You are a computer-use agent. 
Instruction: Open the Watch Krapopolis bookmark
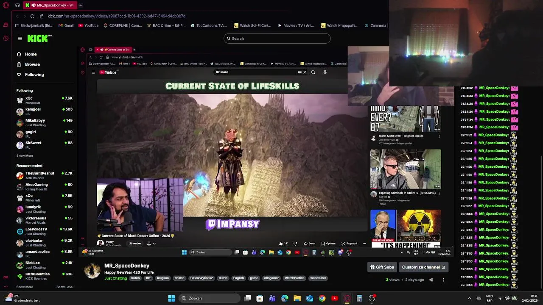point(339,25)
